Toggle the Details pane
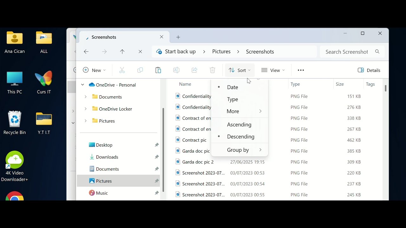 coord(369,70)
